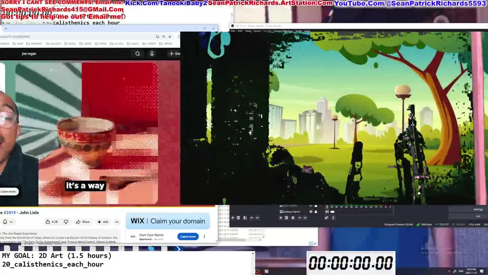The height and width of the screenshot is (275, 488).
Task: Mute the OBS audio mixer speaker
Action: 327,212
